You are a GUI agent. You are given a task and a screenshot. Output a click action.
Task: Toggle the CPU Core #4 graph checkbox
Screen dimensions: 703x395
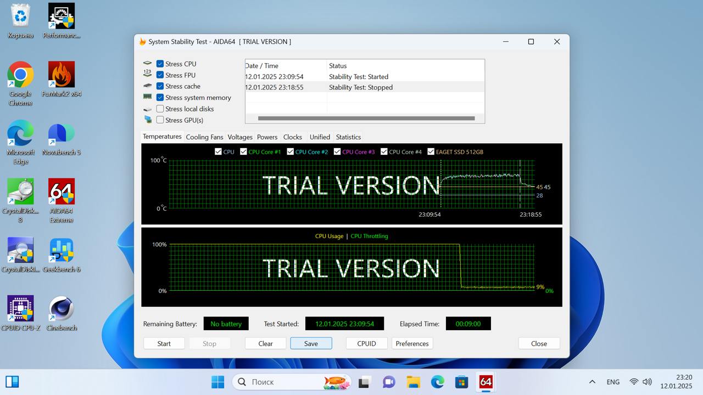pos(384,152)
